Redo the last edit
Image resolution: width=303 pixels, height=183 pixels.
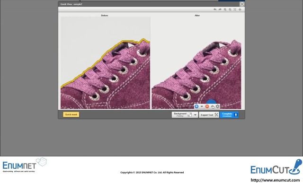point(220,9)
